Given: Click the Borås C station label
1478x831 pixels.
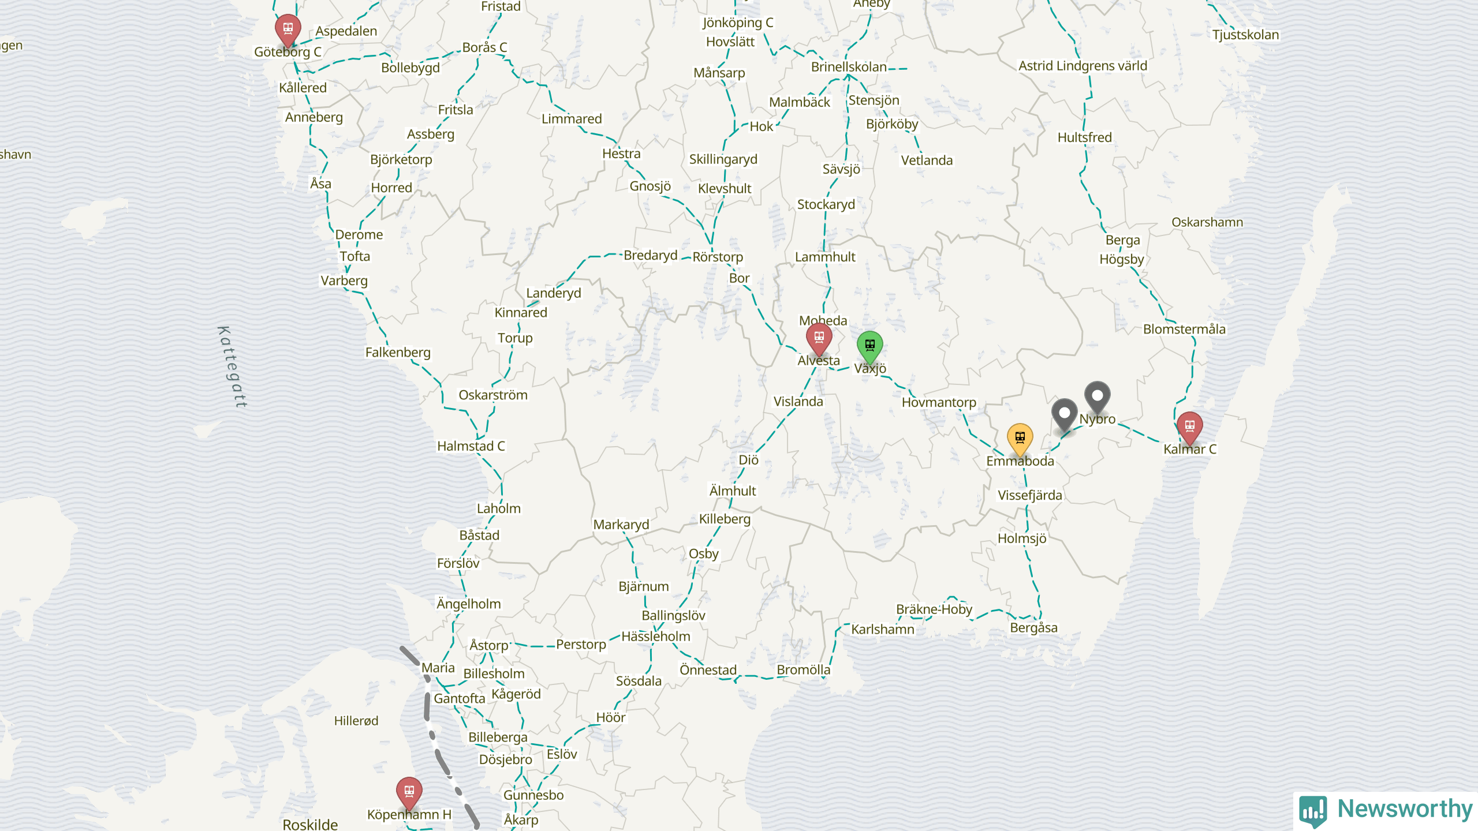Looking at the screenshot, I should click(484, 47).
